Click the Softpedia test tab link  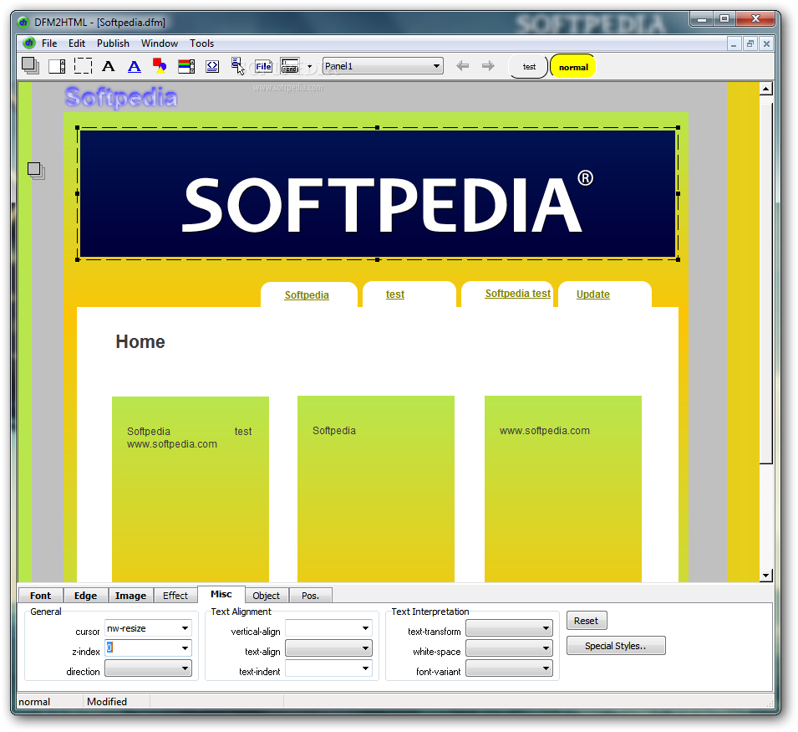tap(517, 294)
